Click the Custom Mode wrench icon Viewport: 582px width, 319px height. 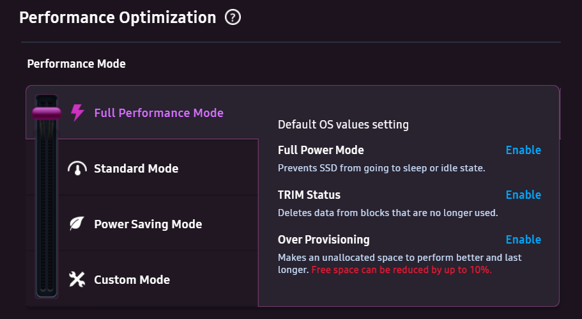[77, 279]
